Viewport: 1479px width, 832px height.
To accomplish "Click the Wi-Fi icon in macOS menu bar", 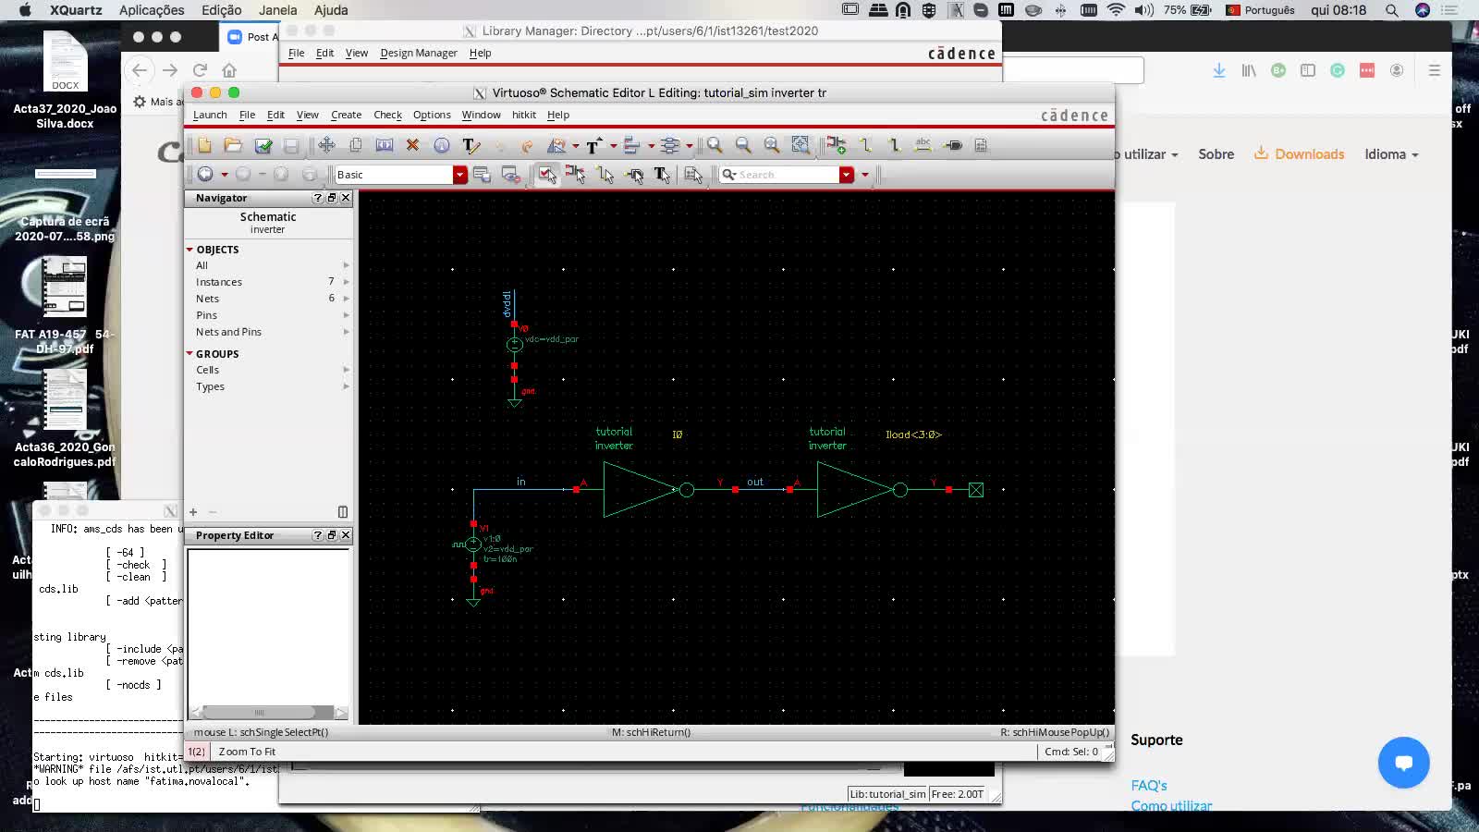I will pos(1116,10).
